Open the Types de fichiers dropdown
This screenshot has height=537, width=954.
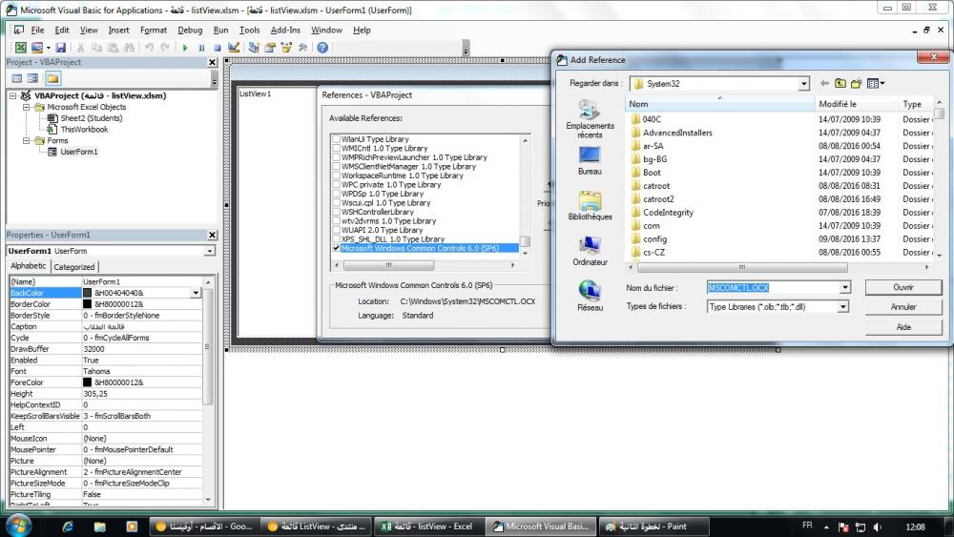click(x=842, y=307)
